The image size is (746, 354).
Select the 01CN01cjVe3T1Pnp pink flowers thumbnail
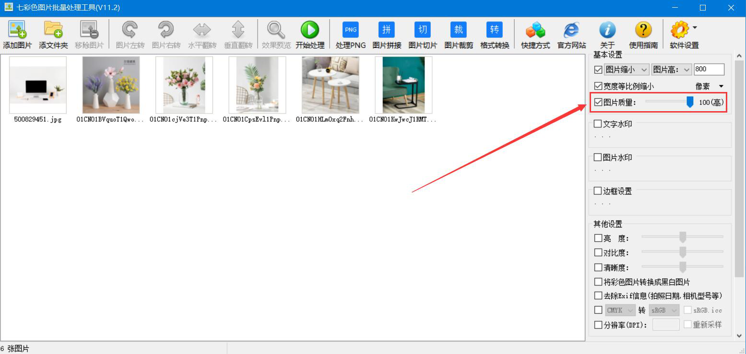[x=184, y=85]
